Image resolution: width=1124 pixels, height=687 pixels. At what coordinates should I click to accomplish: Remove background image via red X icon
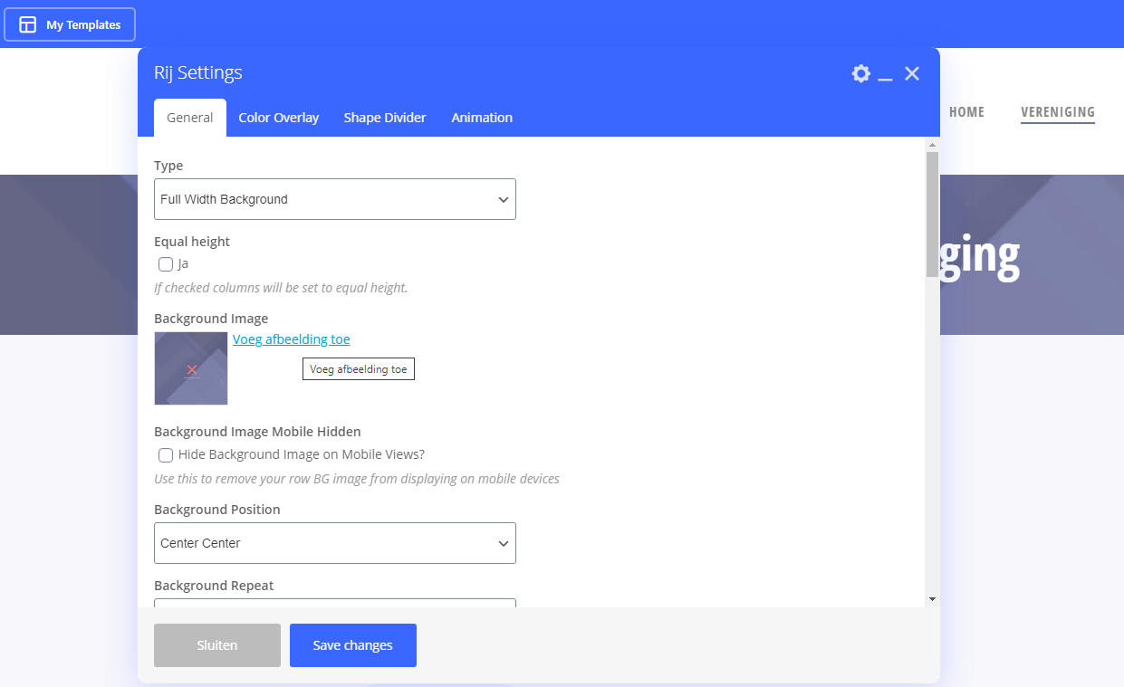(192, 369)
